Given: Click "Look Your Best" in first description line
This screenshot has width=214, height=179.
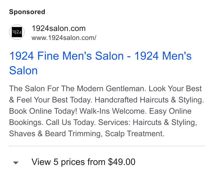Looking at the screenshot, I should point(175,88).
